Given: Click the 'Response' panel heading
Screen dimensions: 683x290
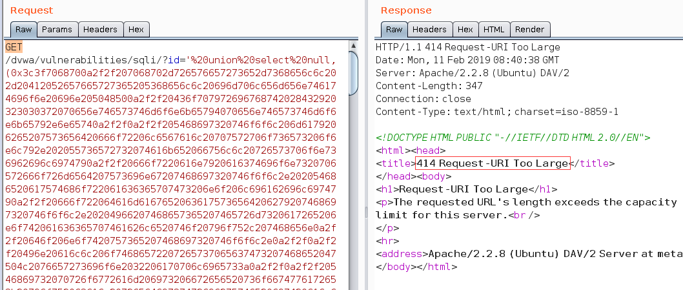Looking at the screenshot, I should tap(407, 10).
